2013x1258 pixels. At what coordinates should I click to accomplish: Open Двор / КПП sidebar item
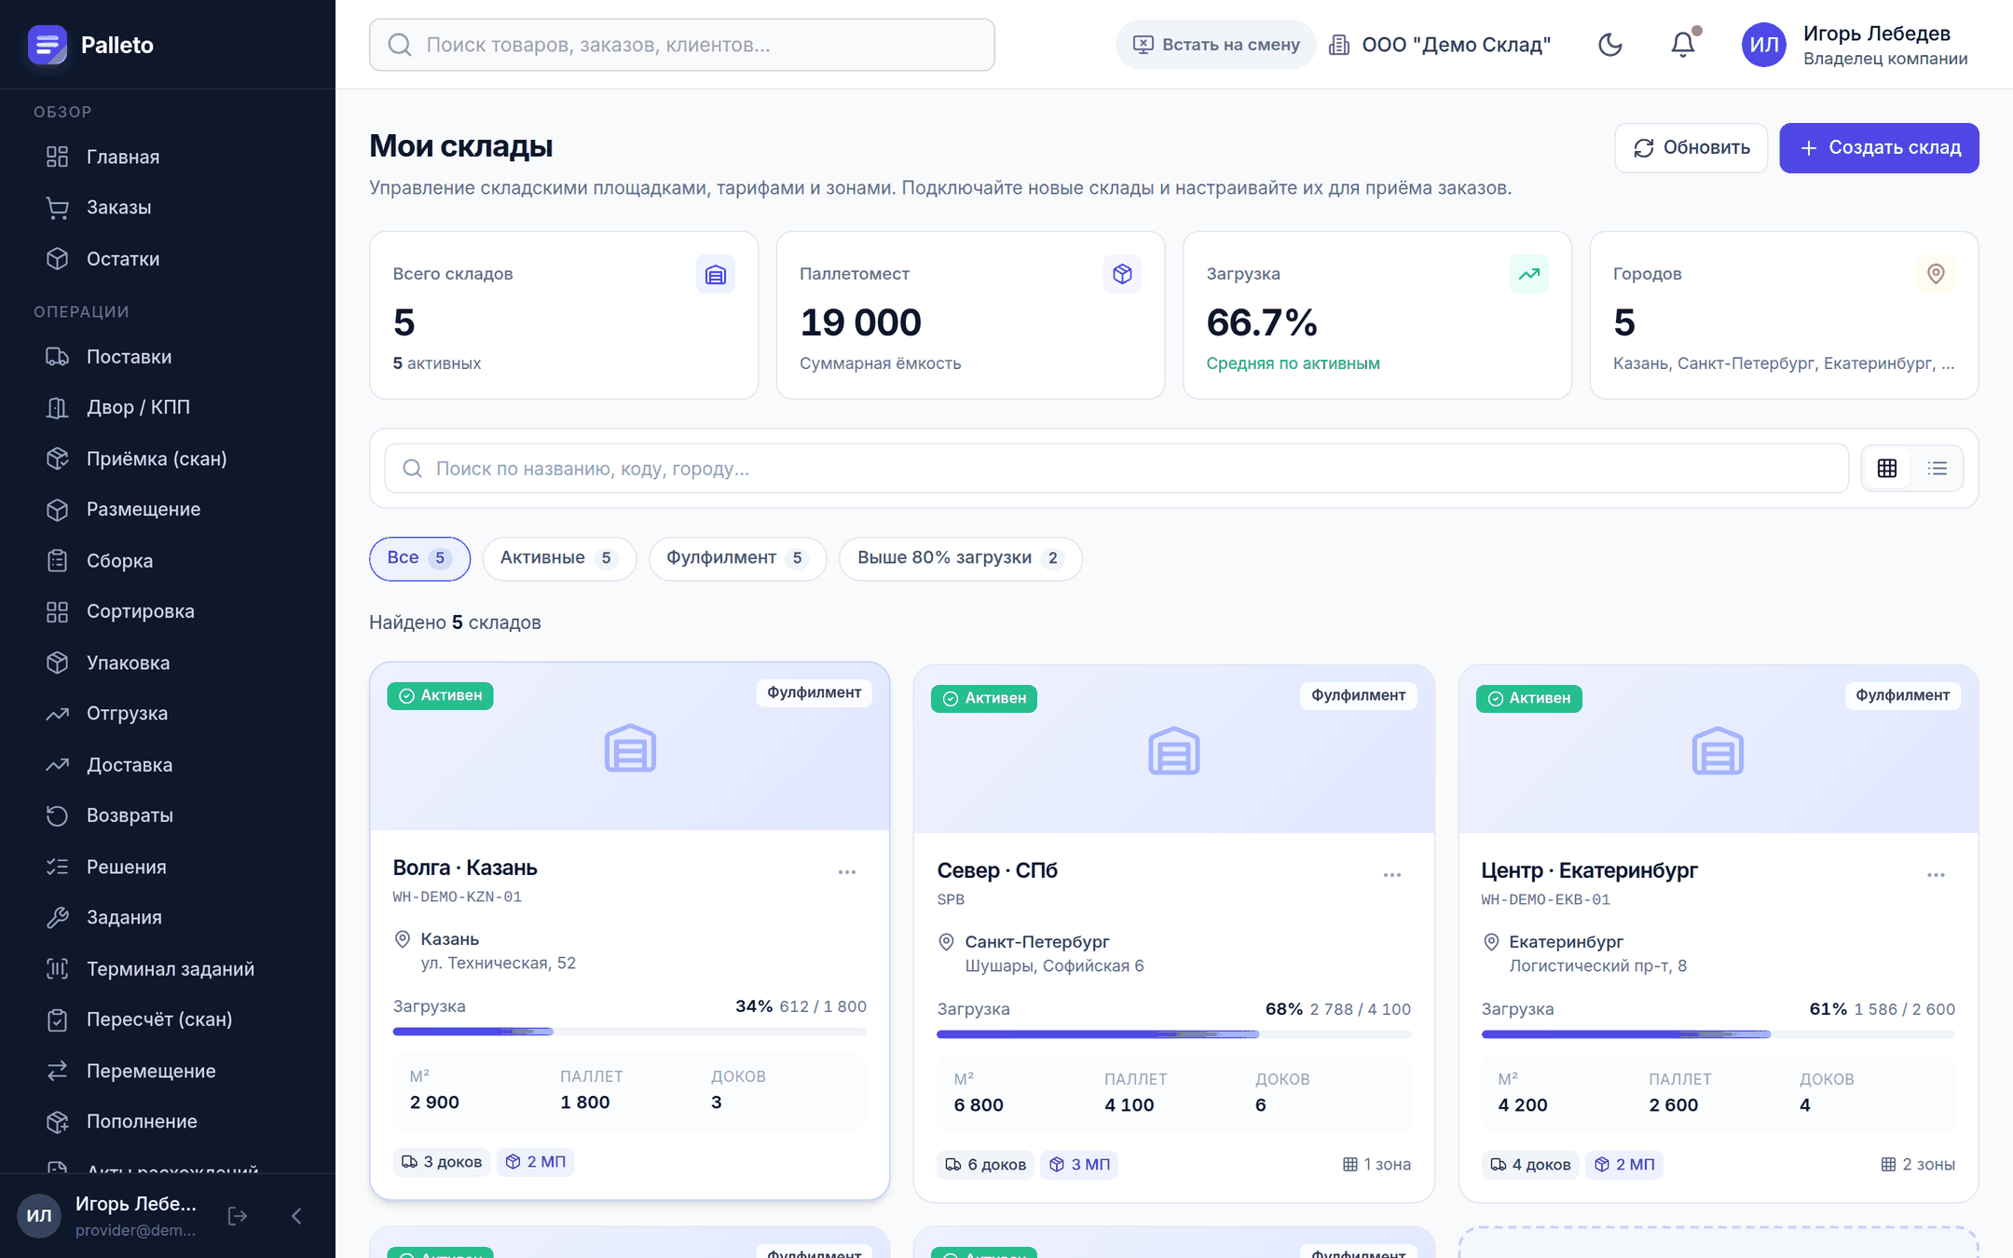(x=138, y=407)
